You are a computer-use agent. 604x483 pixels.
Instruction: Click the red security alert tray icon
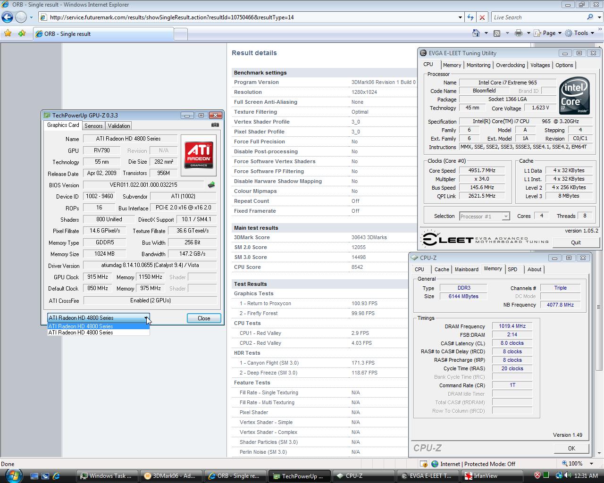tap(537, 475)
